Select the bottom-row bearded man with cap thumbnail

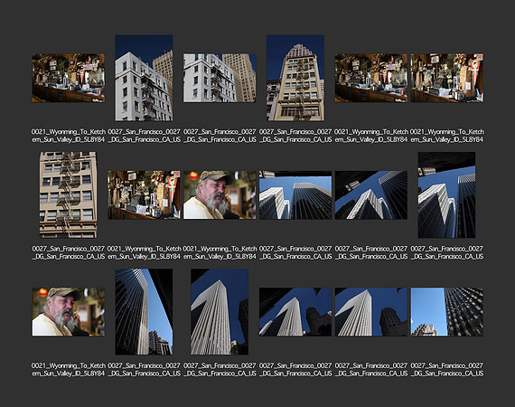69,312
